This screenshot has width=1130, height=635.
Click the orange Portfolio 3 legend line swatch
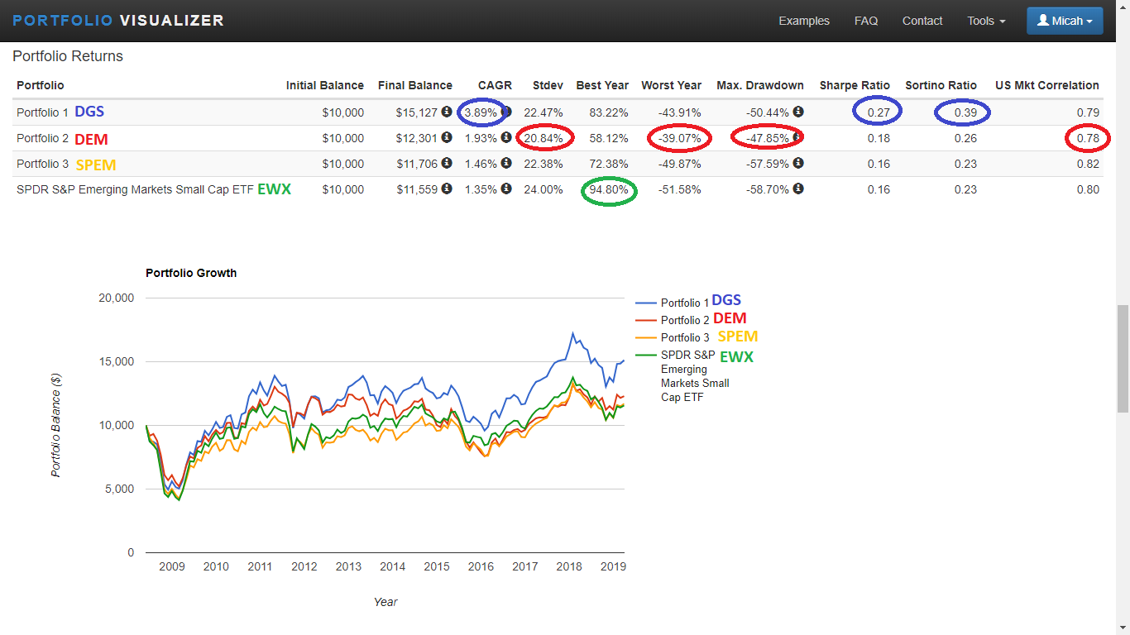pyautogui.click(x=645, y=337)
